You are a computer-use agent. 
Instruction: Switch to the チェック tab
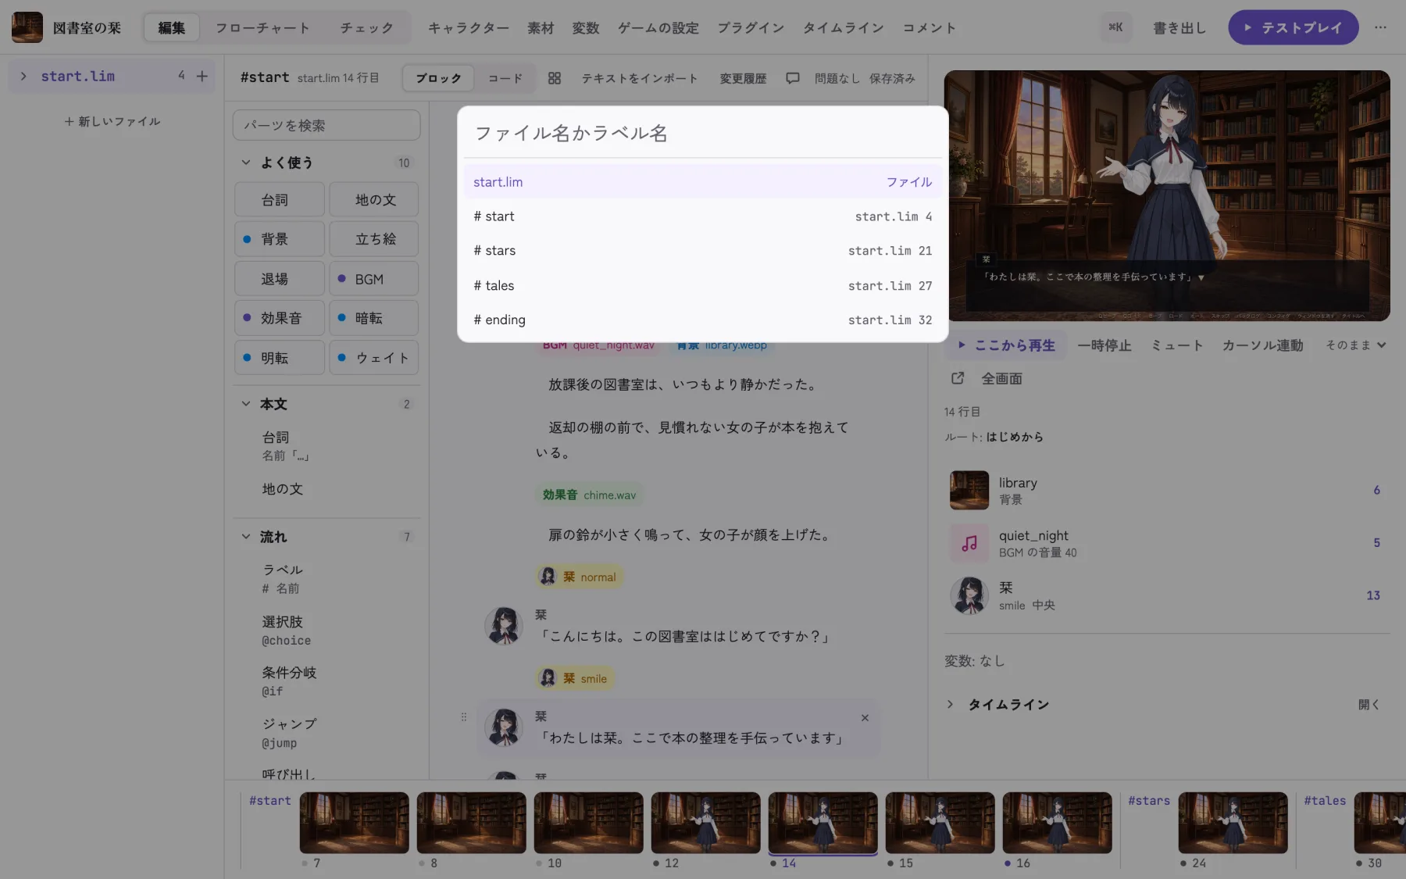pyautogui.click(x=366, y=27)
